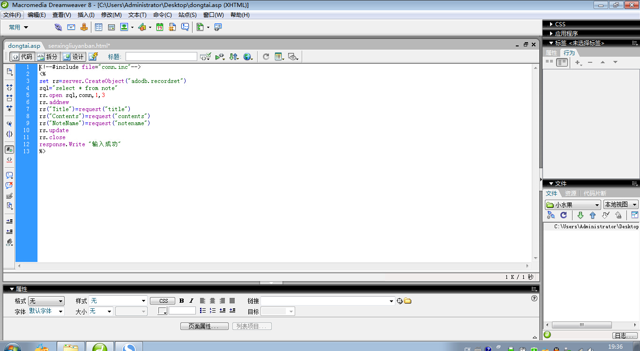Image resolution: width=640 pixels, height=351 pixels.
Task: Toggle highlight invalid code button
Action: [x=9, y=160]
